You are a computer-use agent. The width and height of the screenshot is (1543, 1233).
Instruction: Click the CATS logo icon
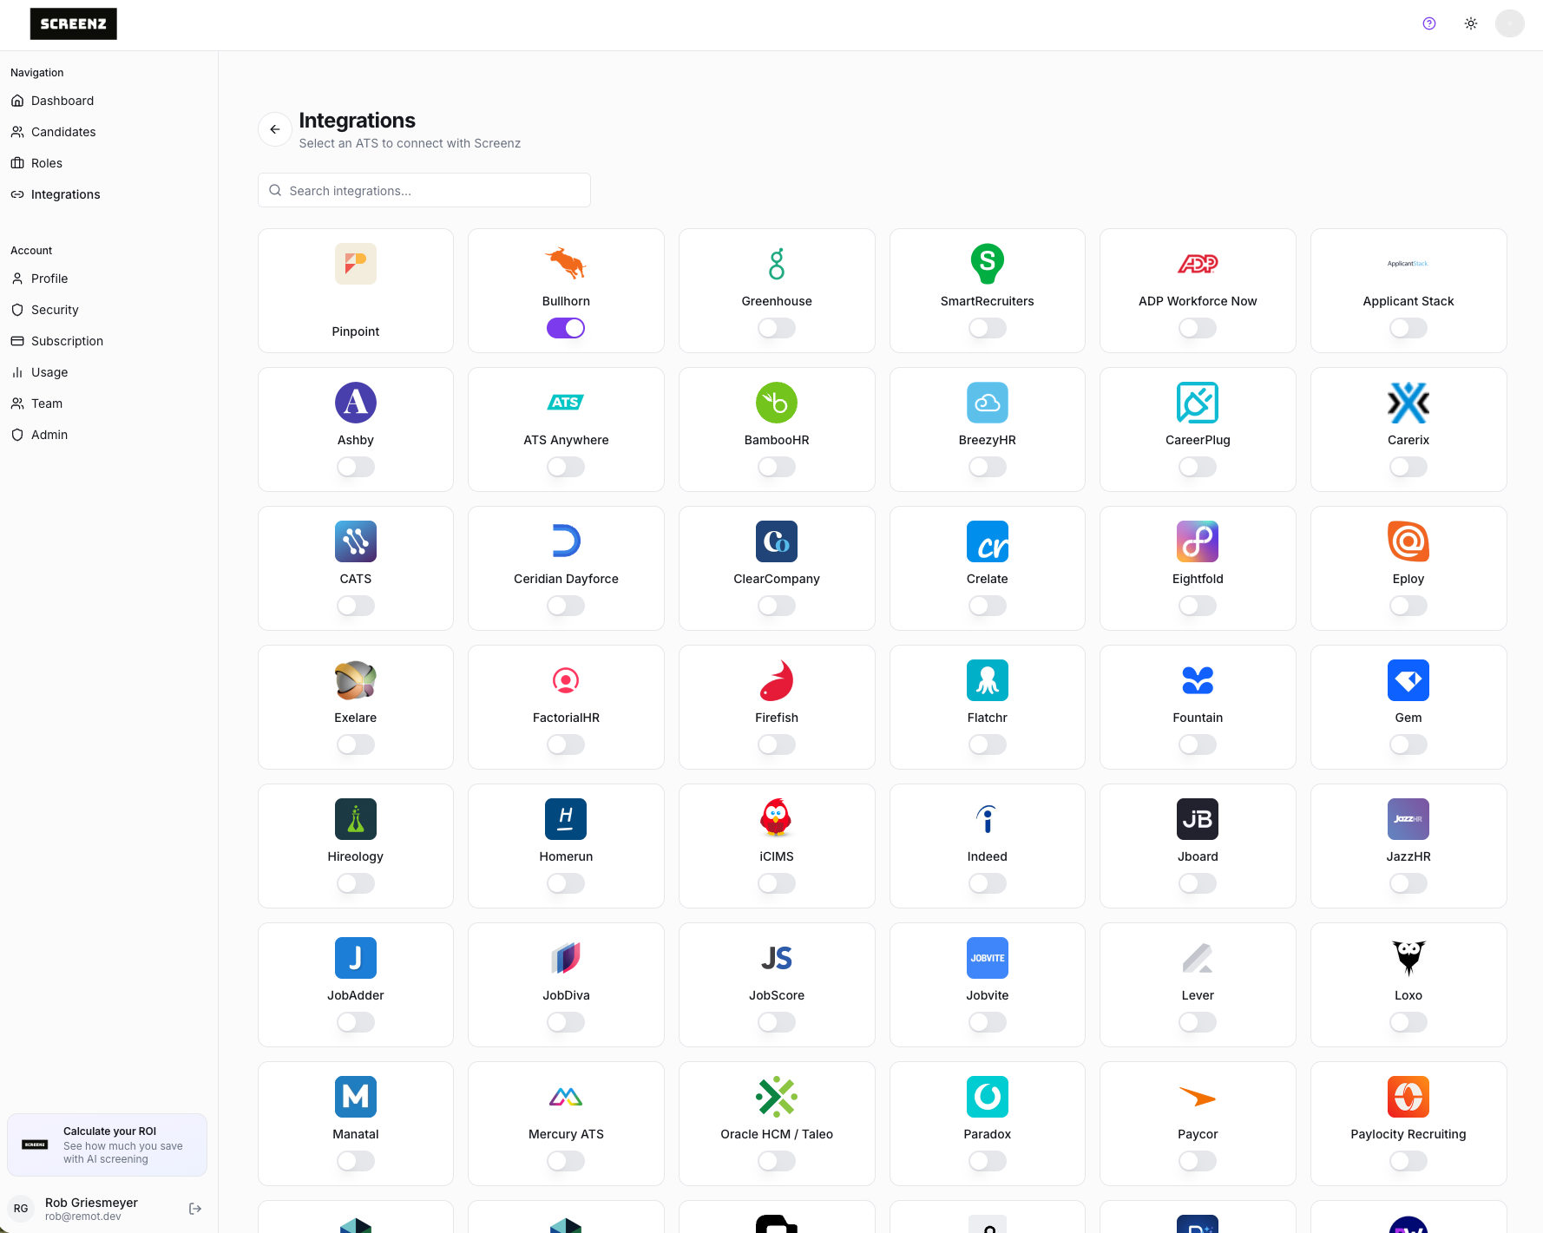356,541
